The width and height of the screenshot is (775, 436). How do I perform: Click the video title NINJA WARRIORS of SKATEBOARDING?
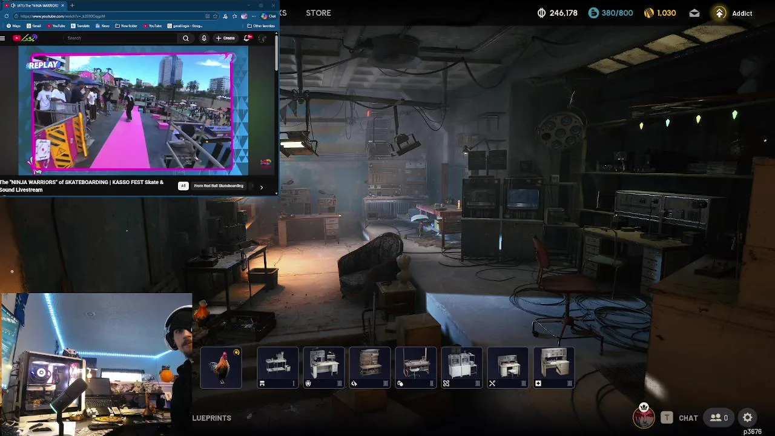tap(82, 186)
